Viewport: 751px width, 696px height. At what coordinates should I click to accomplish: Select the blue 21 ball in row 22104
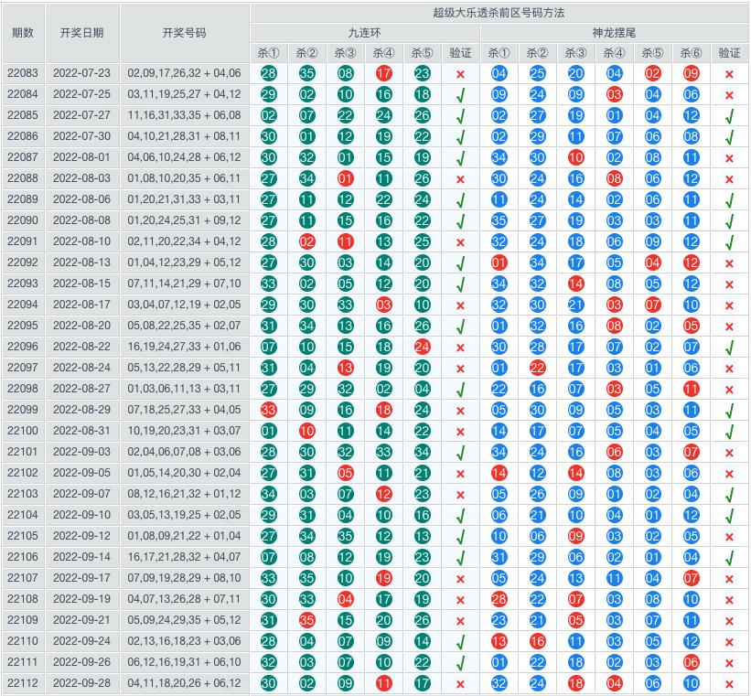click(537, 515)
